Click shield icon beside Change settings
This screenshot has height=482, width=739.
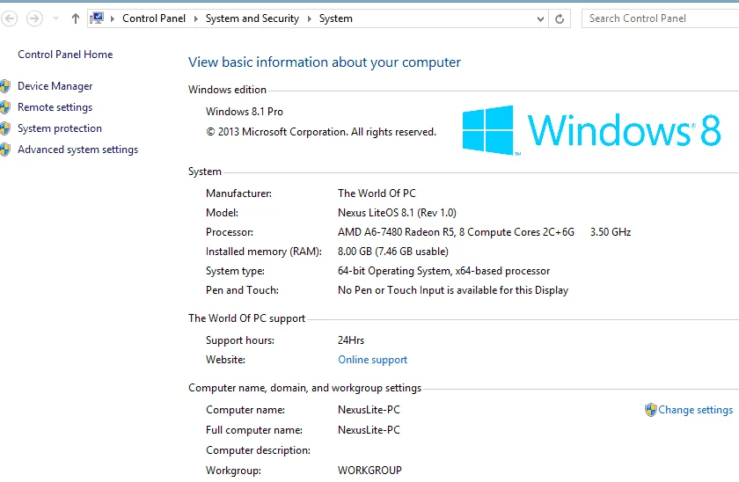click(x=651, y=410)
